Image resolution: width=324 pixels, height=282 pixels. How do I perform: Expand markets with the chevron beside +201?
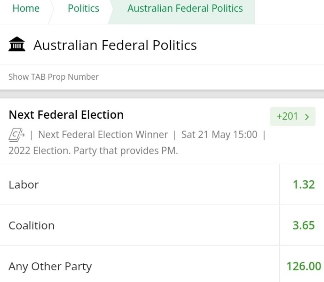coord(307,117)
